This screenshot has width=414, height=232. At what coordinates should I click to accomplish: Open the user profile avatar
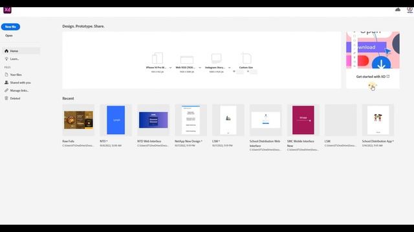(409, 10)
